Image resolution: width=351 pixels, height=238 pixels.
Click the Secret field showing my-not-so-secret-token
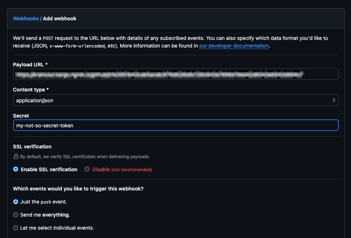tap(176, 125)
